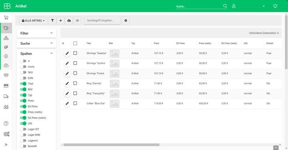Disable the Bild column toggle

[23, 90]
